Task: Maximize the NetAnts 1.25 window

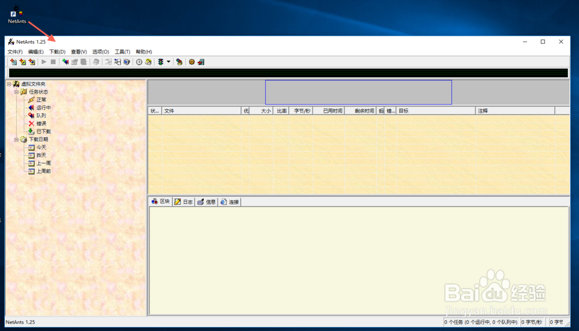Action: coord(543,42)
